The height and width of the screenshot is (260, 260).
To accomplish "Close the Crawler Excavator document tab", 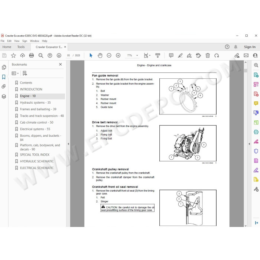I will 65,47.
